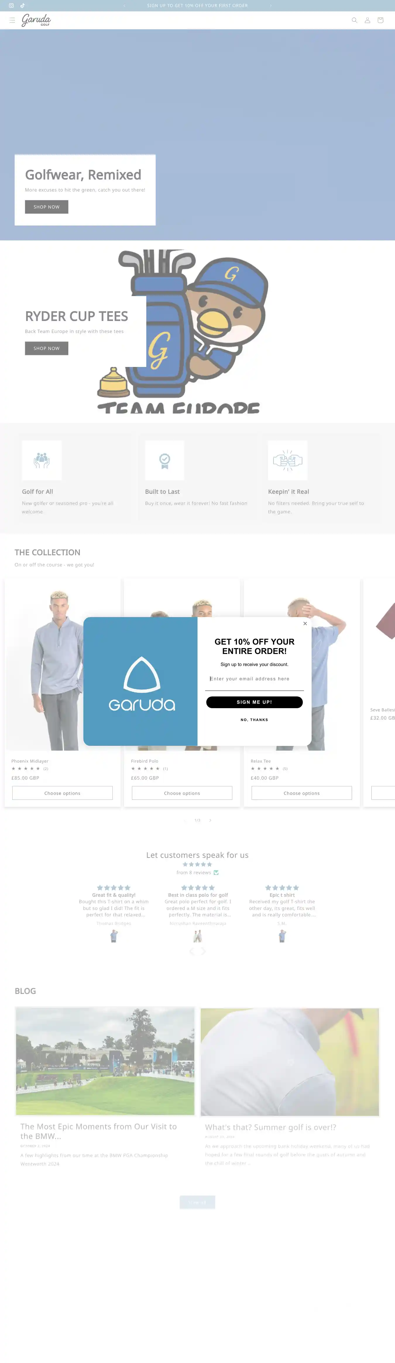Close the 10% off popup
The image size is (395, 1363).
click(x=305, y=623)
